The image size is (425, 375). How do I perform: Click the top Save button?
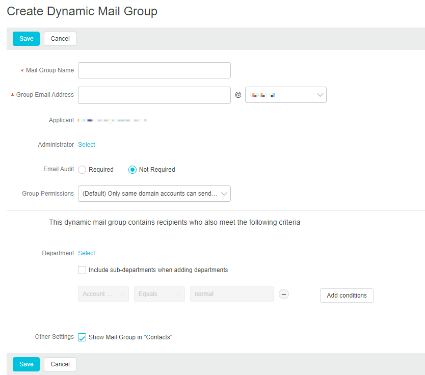tap(26, 39)
